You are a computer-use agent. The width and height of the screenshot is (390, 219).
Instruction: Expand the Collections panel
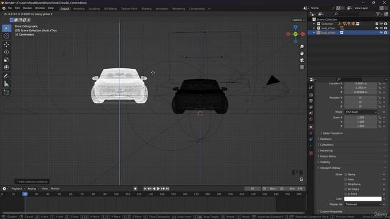pyautogui.click(x=327, y=145)
